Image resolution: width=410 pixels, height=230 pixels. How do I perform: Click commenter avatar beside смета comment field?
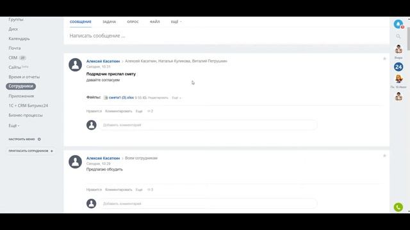(x=91, y=125)
